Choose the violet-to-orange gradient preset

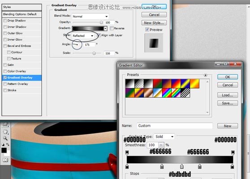pyautogui.click(x=167, y=84)
